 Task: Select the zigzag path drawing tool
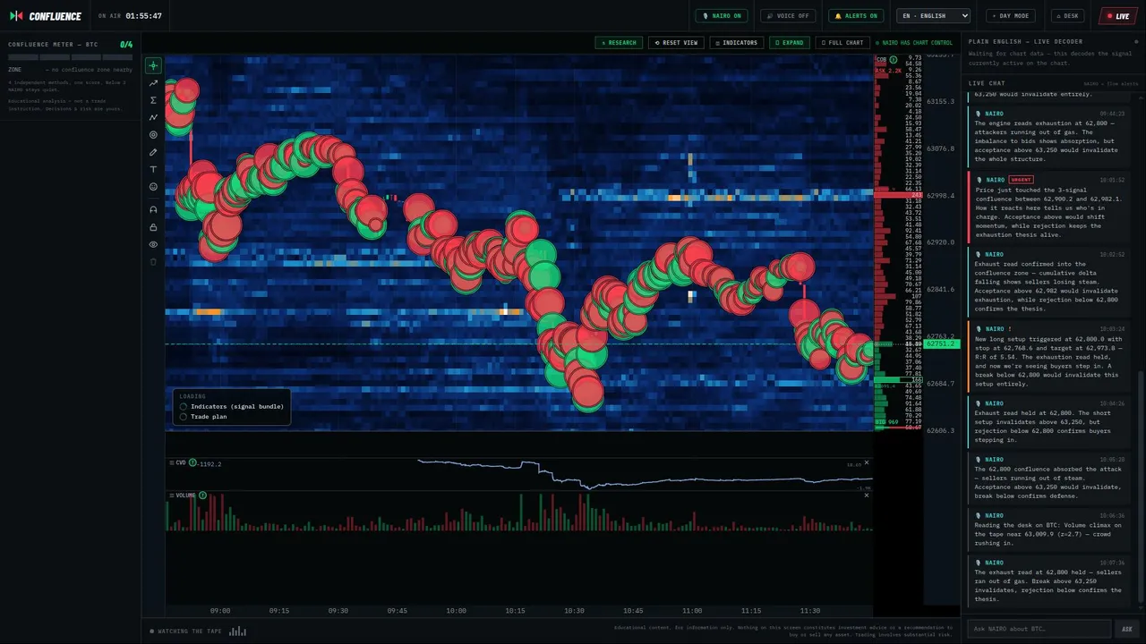153,117
